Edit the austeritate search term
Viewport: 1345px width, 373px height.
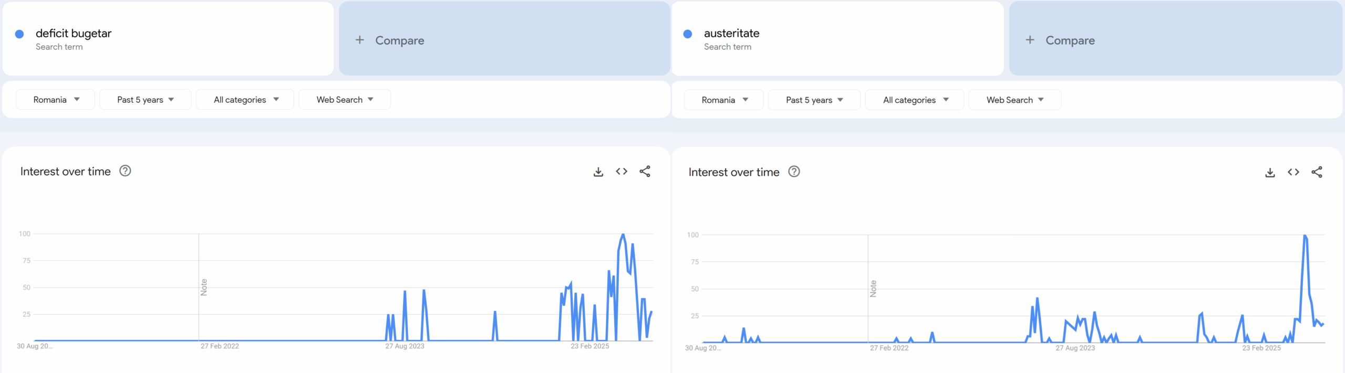[x=731, y=34]
